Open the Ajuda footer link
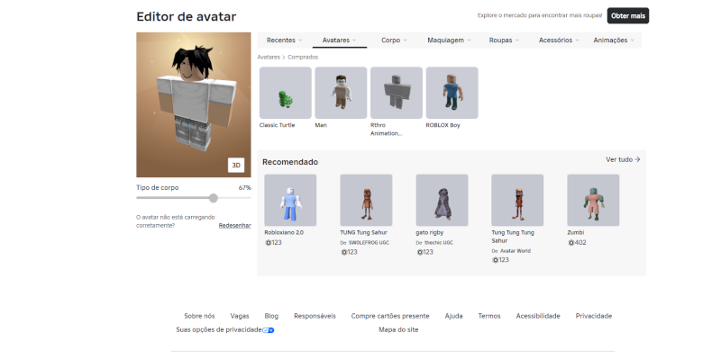721x360 pixels. coord(454,316)
